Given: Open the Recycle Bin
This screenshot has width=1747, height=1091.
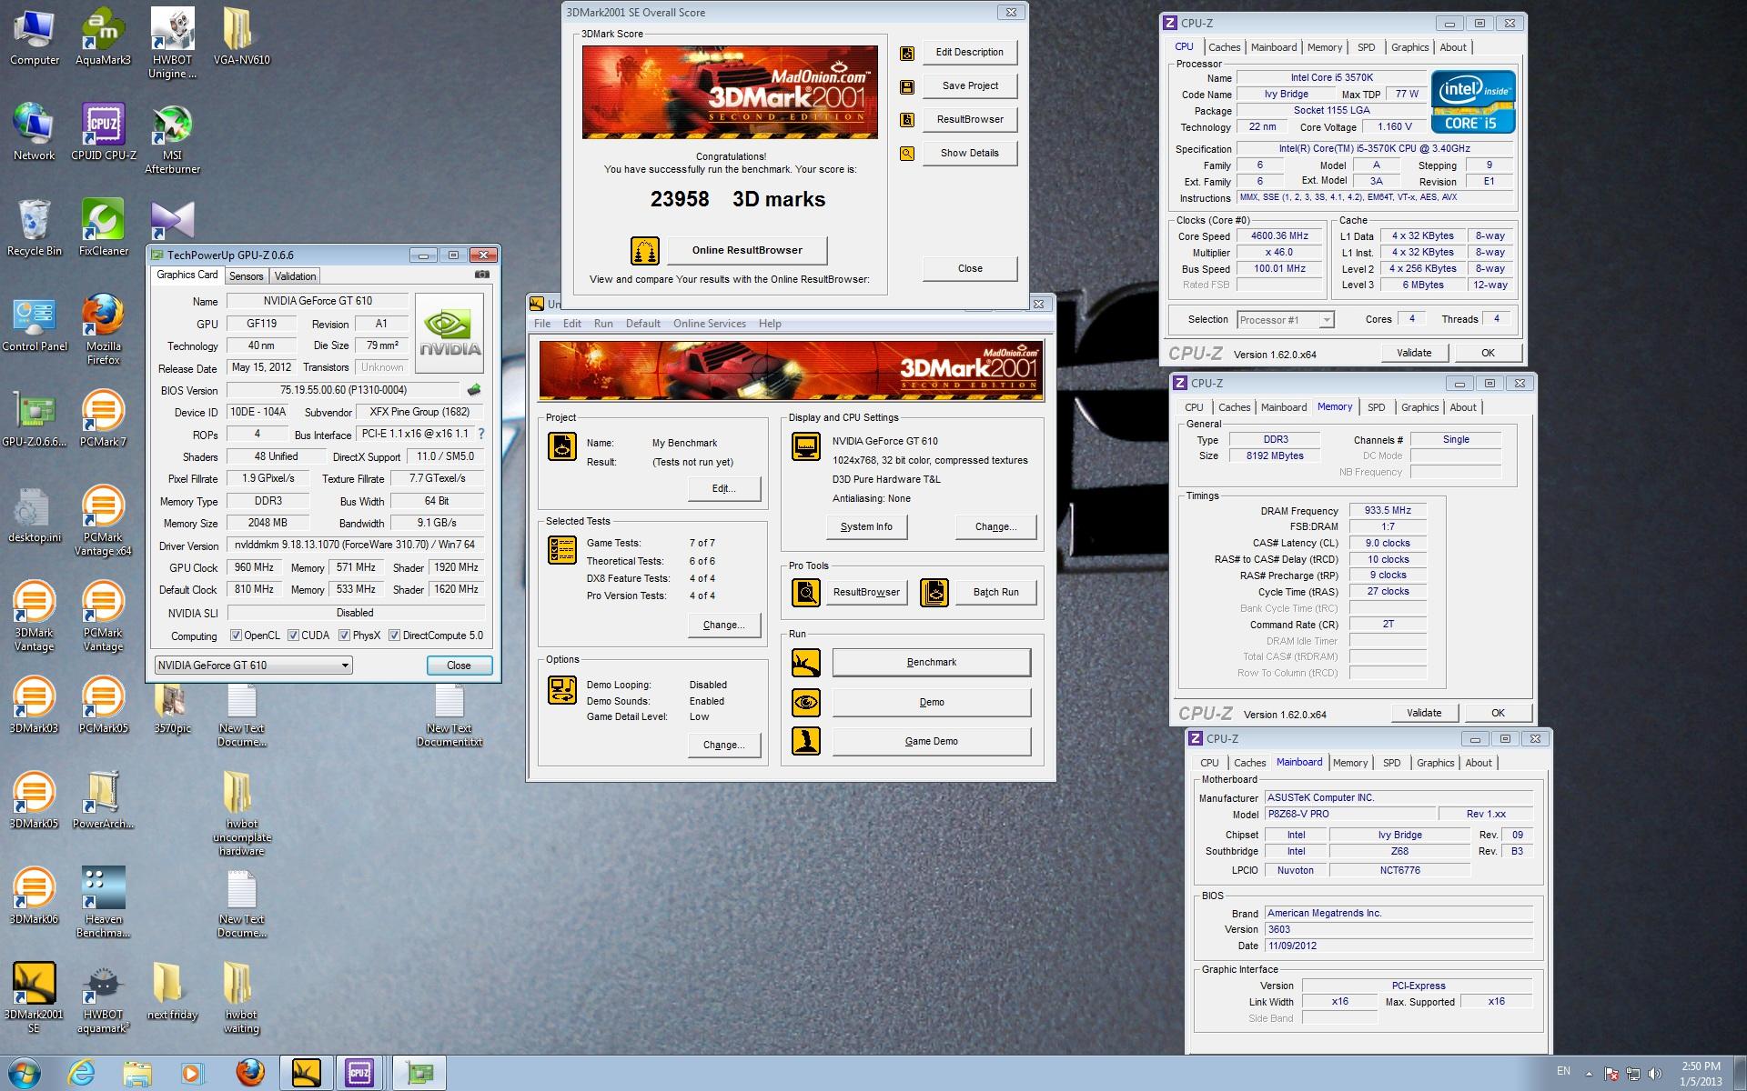Looking at the screenshot, I should tap(35, 227).
